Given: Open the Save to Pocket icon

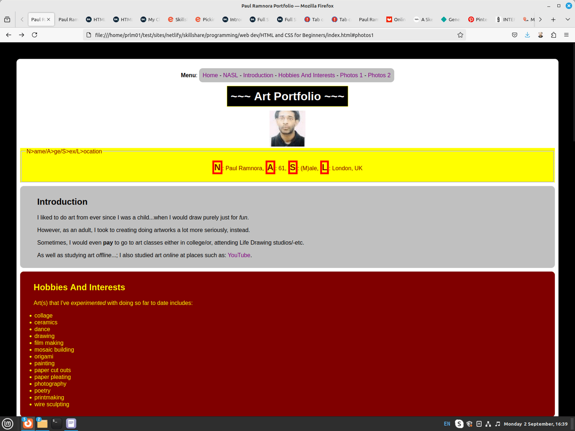Looking at the screenshot, I should point(515,35).
